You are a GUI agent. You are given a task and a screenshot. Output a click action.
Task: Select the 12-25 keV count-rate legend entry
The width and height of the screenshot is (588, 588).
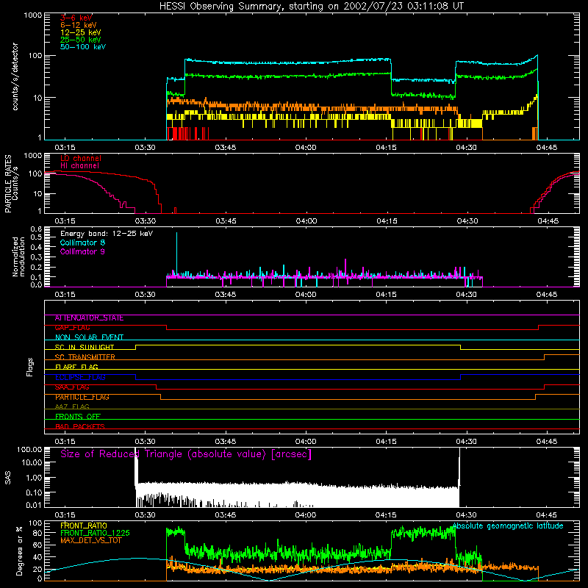[81, 32]
